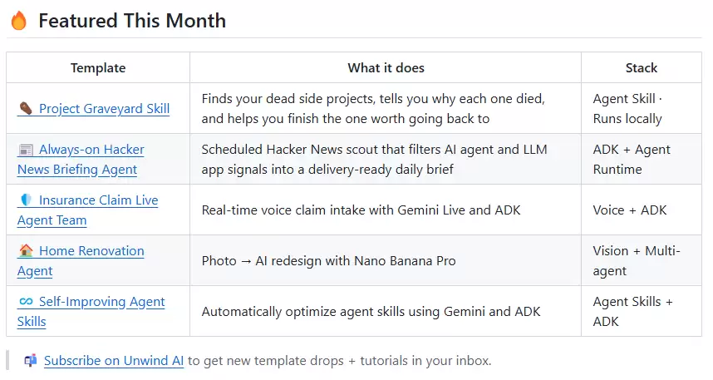
Task: Follow the Subscribe on Unwind AI link
Action: click(114, 360)
